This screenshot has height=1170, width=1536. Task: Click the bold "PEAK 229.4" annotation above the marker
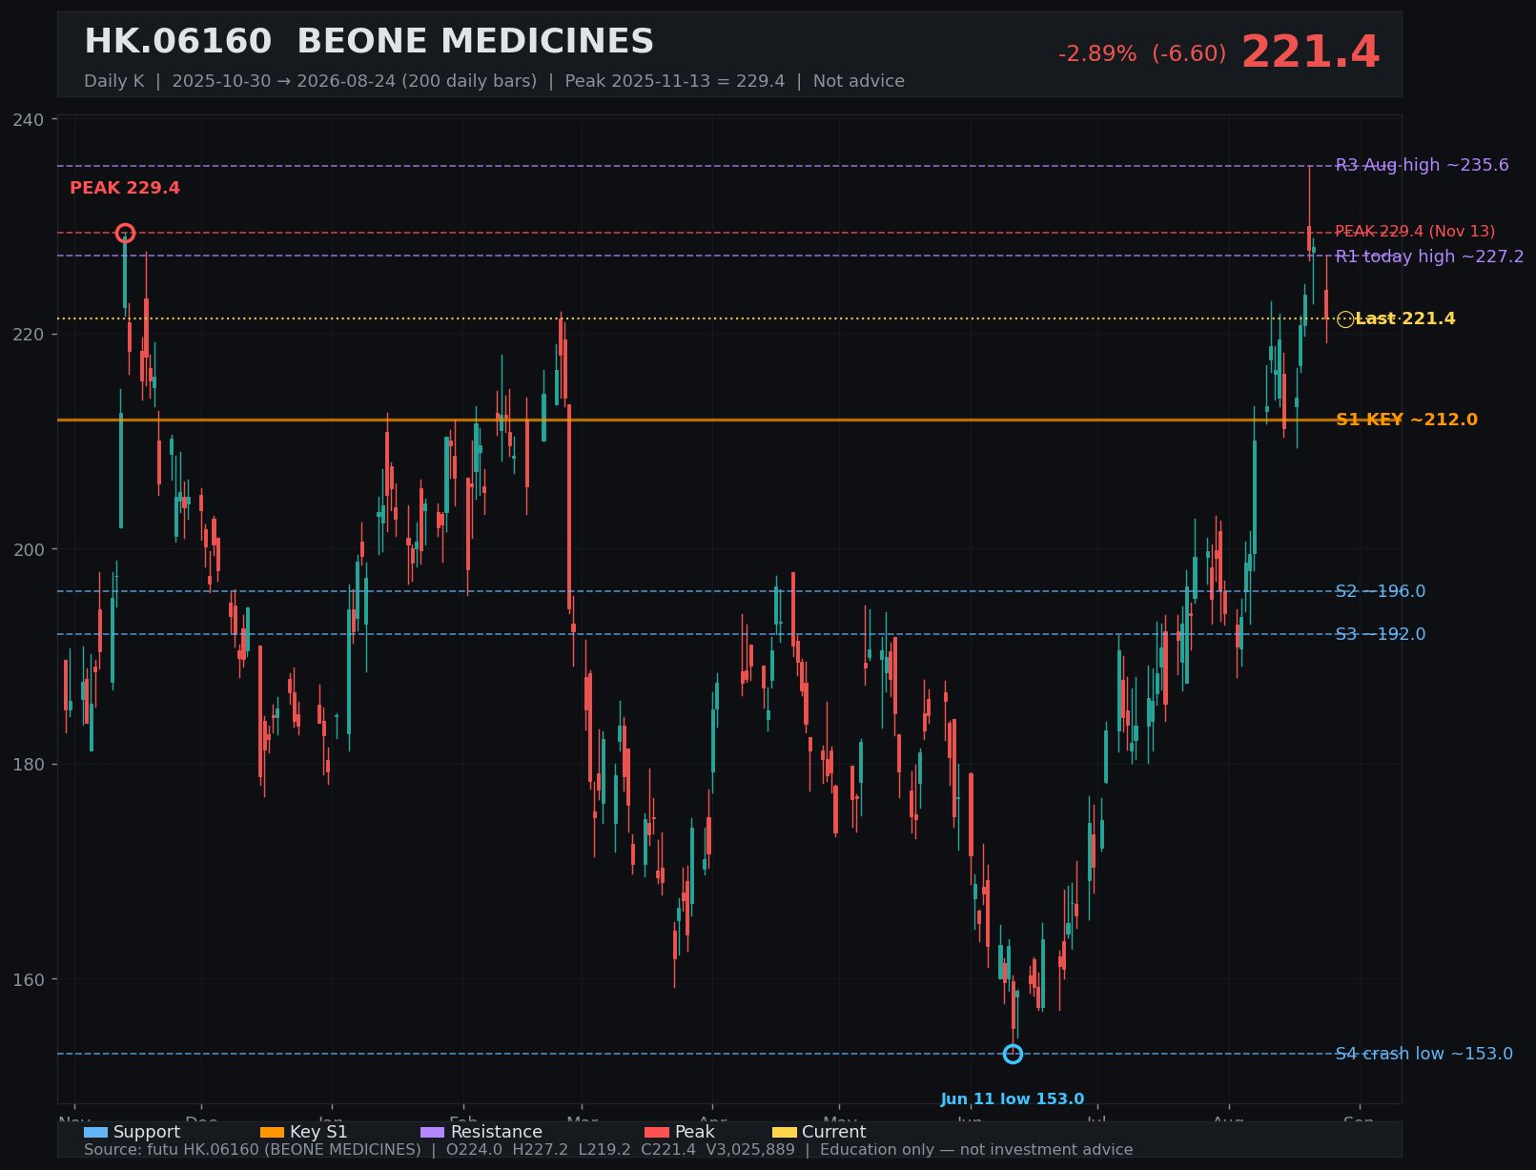pyautogui.click(x=125, y=188)
